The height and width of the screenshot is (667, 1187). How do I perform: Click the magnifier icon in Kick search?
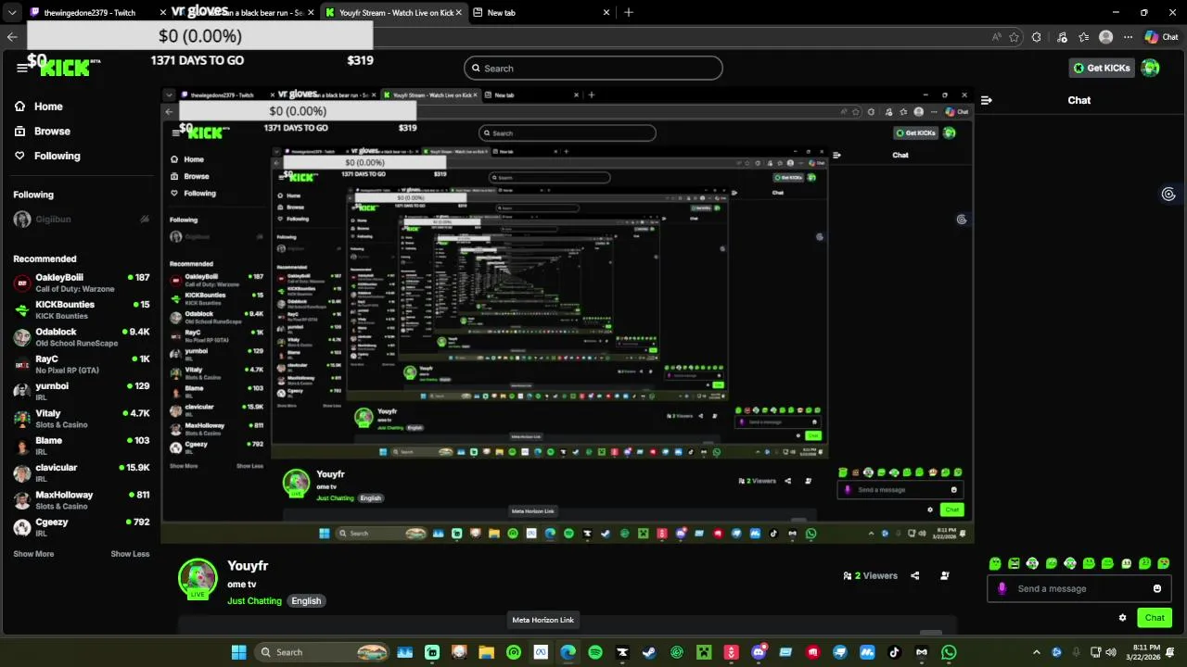tap(476, 68)
